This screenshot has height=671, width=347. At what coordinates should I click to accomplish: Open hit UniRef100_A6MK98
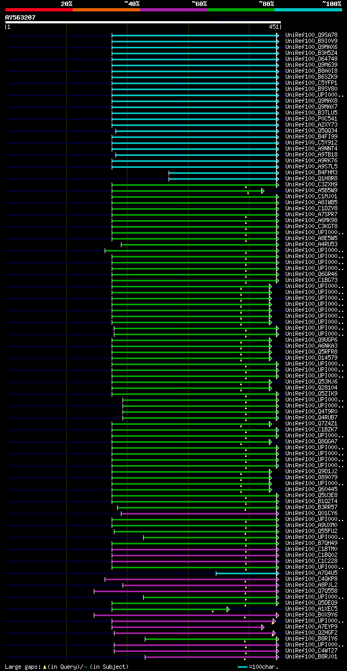click(311, 221)
